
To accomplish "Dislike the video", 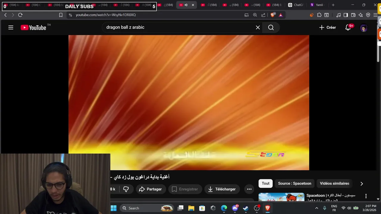I will coord(126,189).
